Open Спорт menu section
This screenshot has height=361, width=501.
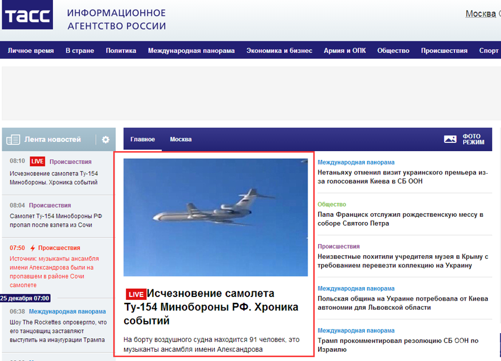489,51
